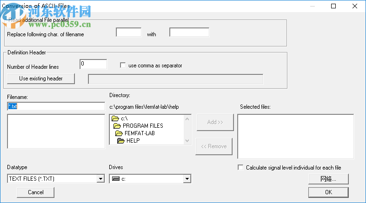Click the 网络... network button
This screenshot has width=366, height=203.
(x=328, y=179)
